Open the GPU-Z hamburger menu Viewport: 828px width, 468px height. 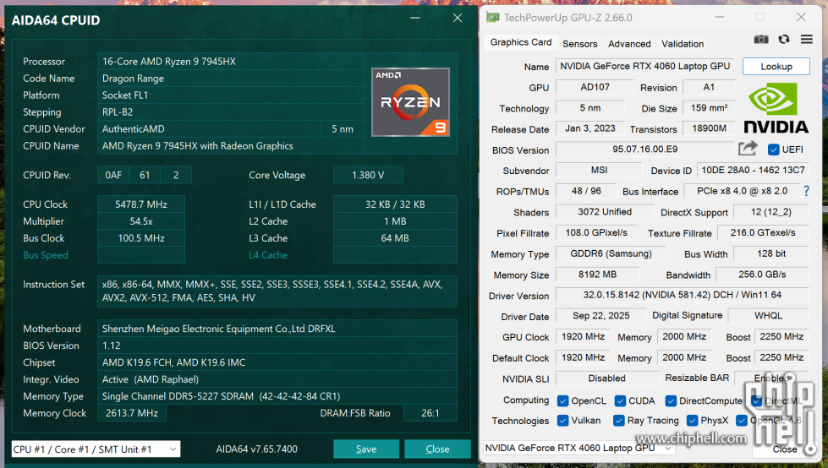806,40
